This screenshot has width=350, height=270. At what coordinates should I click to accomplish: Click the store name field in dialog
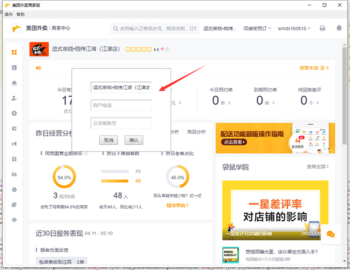pos(121,87)
